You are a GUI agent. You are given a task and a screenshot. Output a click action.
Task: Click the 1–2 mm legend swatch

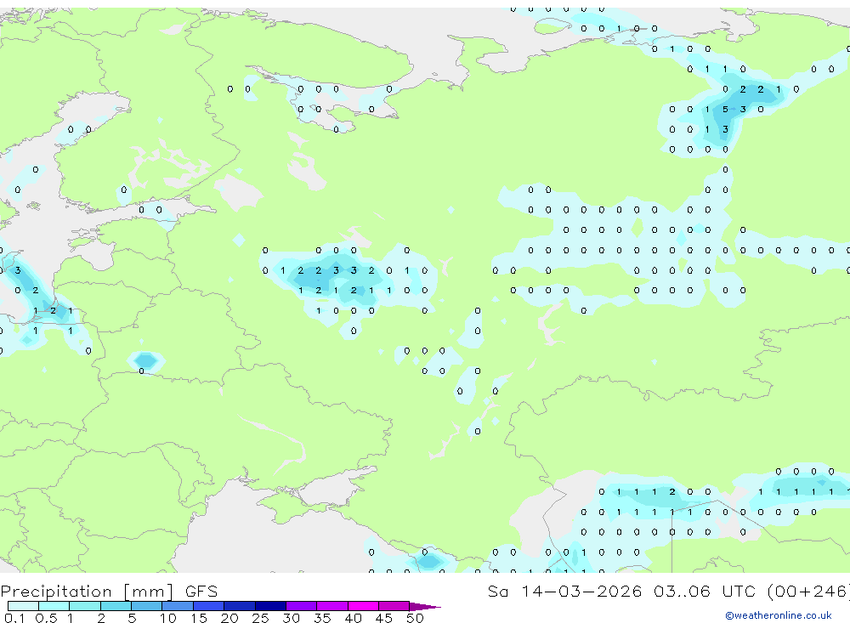(x=85, y=606)
